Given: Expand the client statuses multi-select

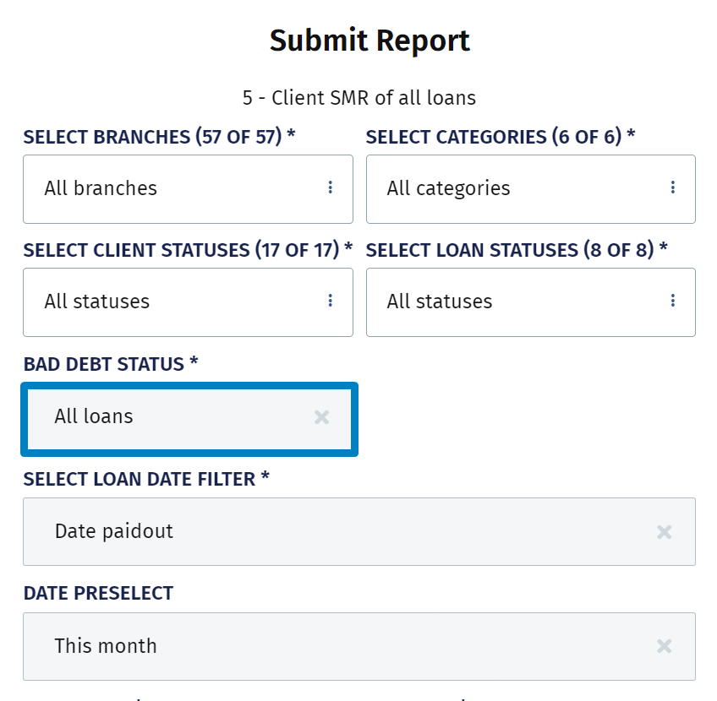Looking at the screenshot, I should click(169, 302).
